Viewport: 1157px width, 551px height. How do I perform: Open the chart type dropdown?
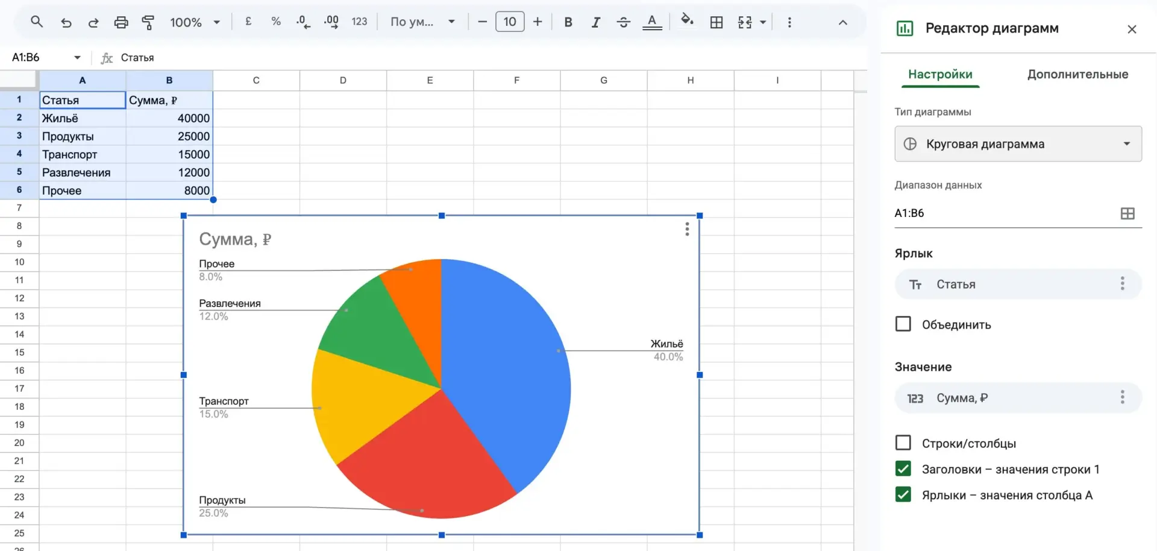(1018, 143)
